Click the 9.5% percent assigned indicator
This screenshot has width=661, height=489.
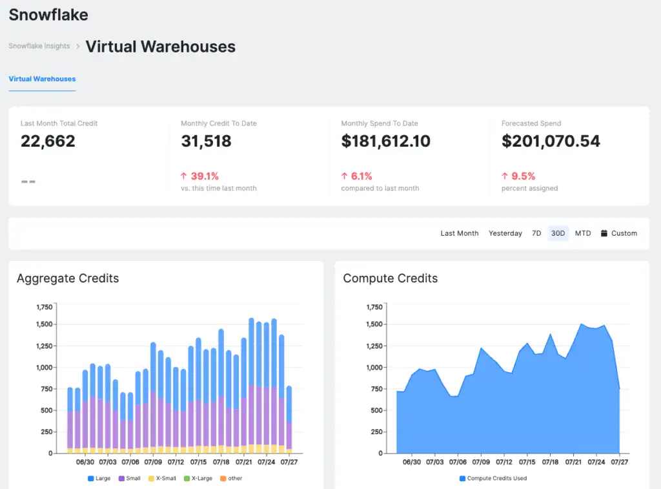[523, 176]
